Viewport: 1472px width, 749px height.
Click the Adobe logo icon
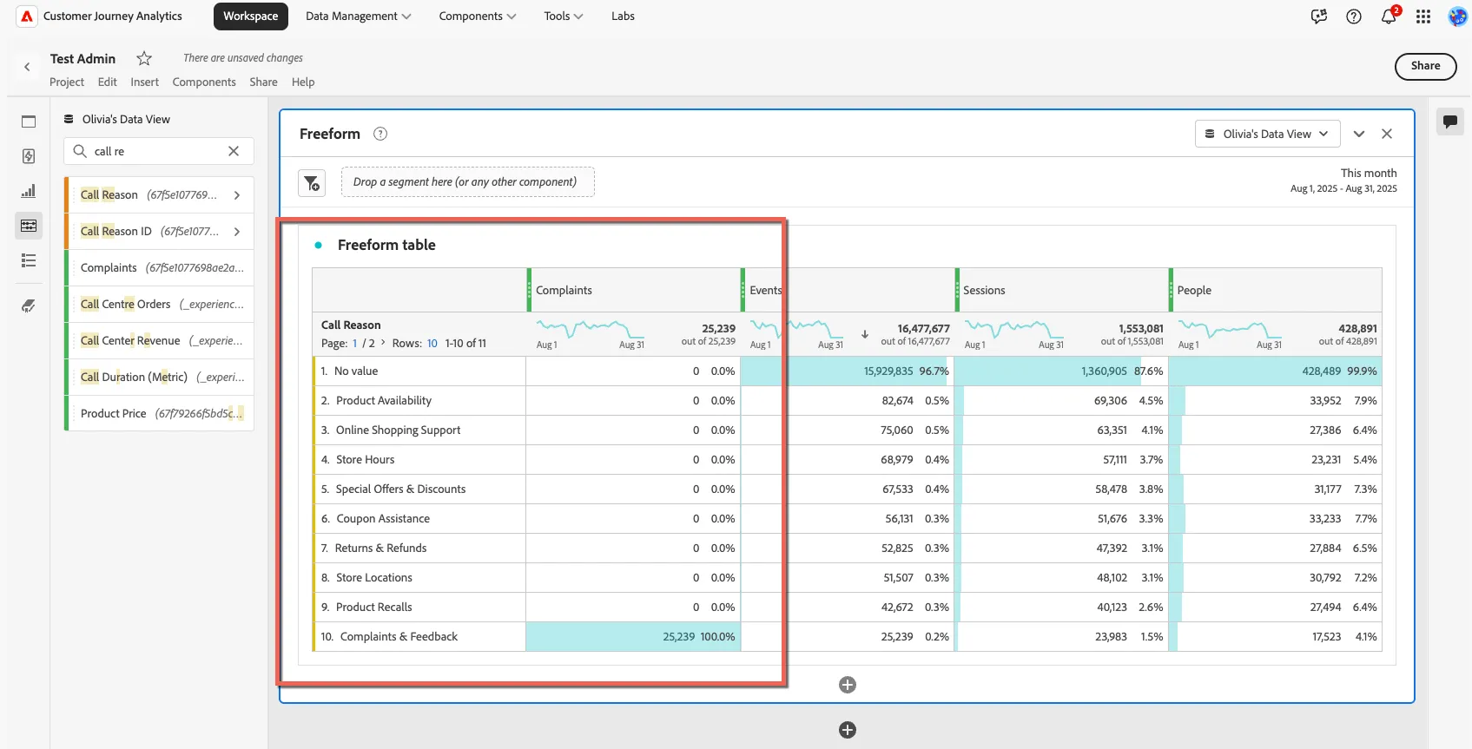pyautogui.click(x=27, y=16)
